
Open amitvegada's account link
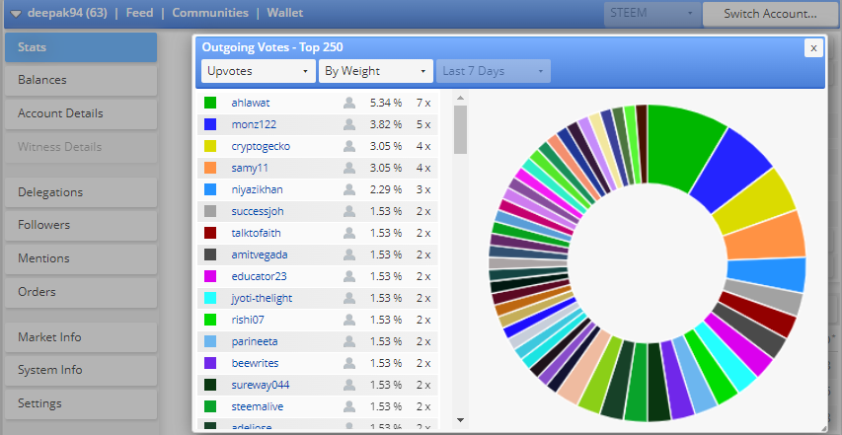point(260,254)
